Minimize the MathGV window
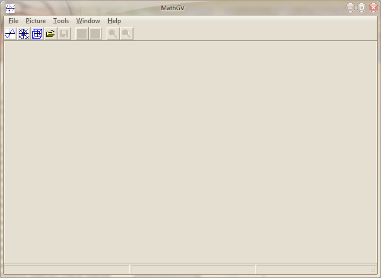 pyautogui.click(x=350, y=8)
